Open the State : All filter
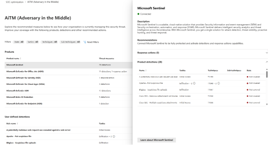The width and height of the screenshot is (269, 145). (x=19, y=42)
